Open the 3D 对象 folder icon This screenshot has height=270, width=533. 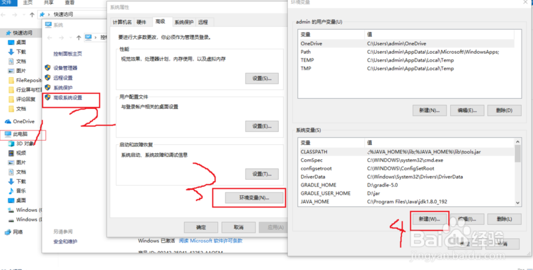click(11, 143)
